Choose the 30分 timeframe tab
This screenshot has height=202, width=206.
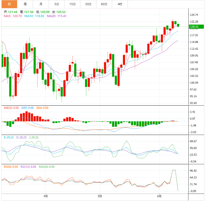point(88,4)
